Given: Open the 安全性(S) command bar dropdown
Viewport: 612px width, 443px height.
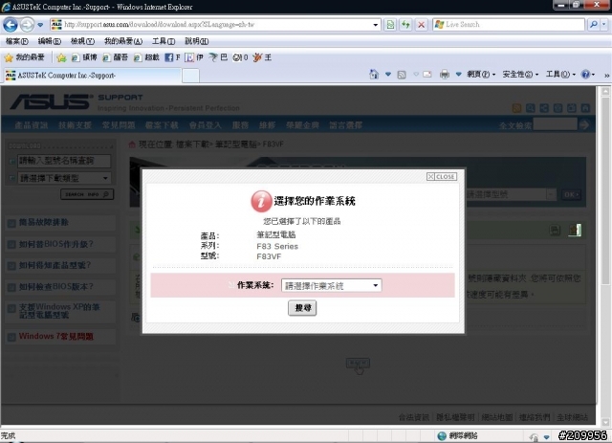Looking at the screenshot, I should (520, 75).
